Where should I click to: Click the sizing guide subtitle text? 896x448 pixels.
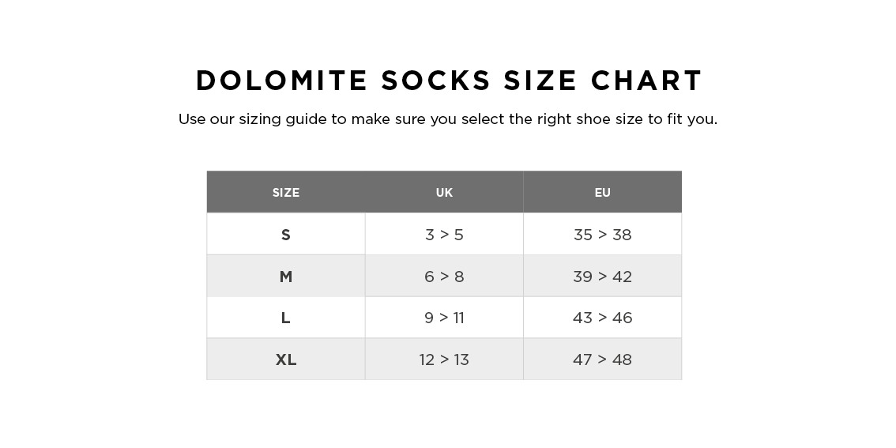click(447, 119)
